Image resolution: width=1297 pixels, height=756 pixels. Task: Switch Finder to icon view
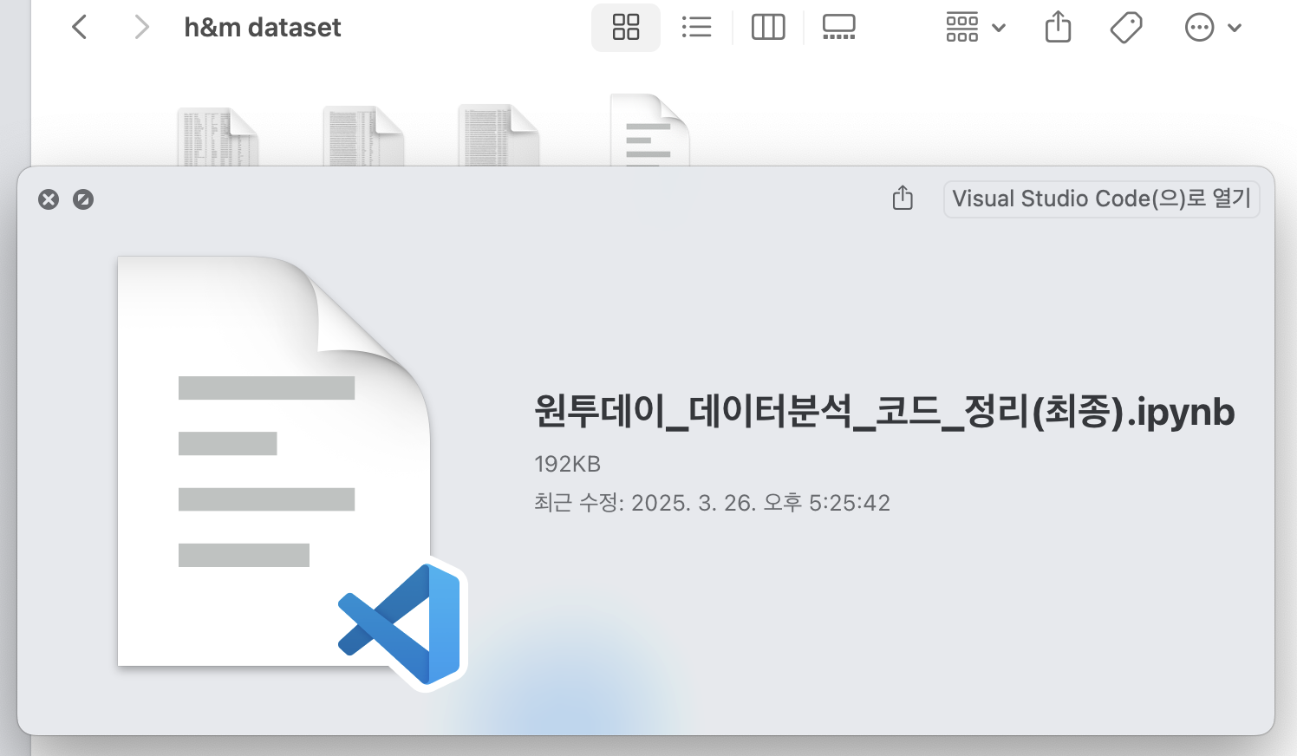[x=626, y=27]
